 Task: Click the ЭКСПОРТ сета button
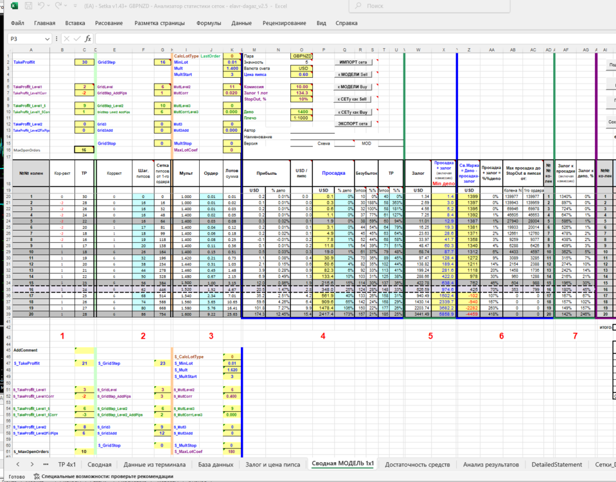353,123
